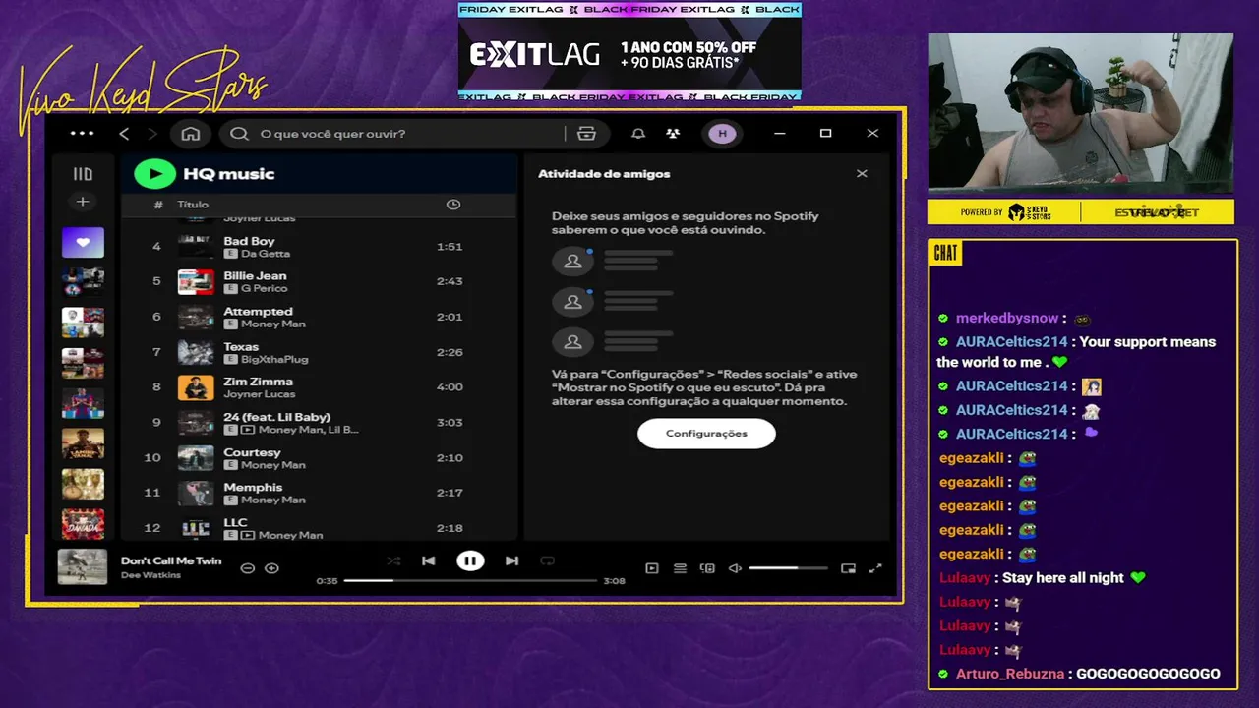Skip to the previous track
1259x708 pixels.
(428, 560)
